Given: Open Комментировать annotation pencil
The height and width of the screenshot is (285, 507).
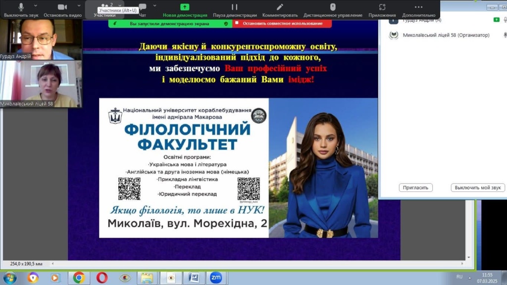Looking at the screenshot, I should [280, 10].
